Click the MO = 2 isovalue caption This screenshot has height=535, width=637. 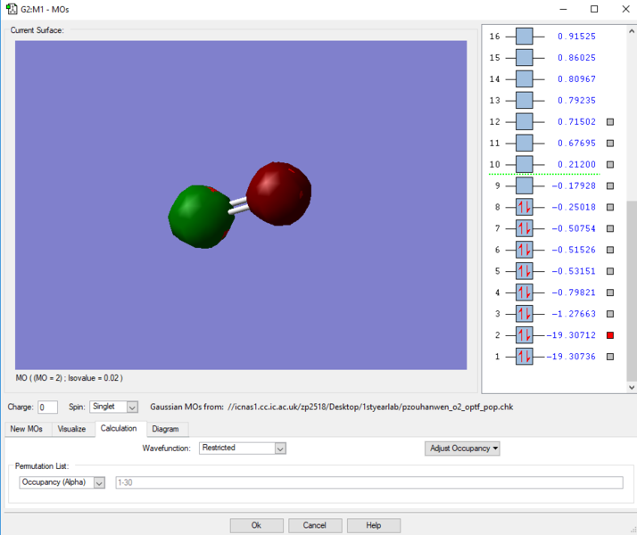(69, 378)
